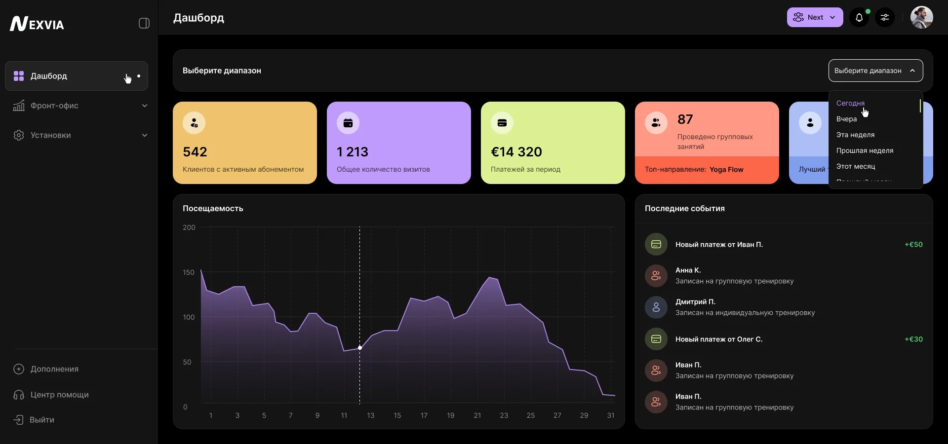948x444 pixels.
Task: Click the highlighted data point on attendance chart
Action: [360, 348]
